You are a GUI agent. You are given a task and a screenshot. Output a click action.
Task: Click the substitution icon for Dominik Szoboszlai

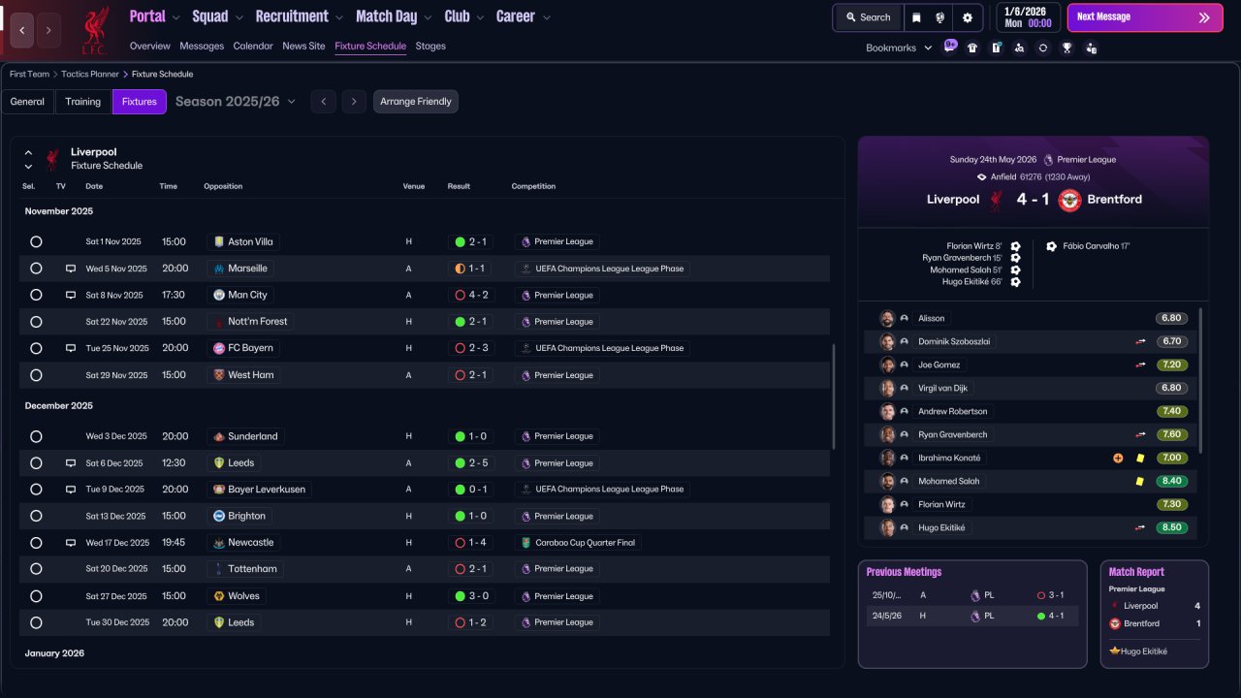pyautogui.click(x=1141, y=341)
